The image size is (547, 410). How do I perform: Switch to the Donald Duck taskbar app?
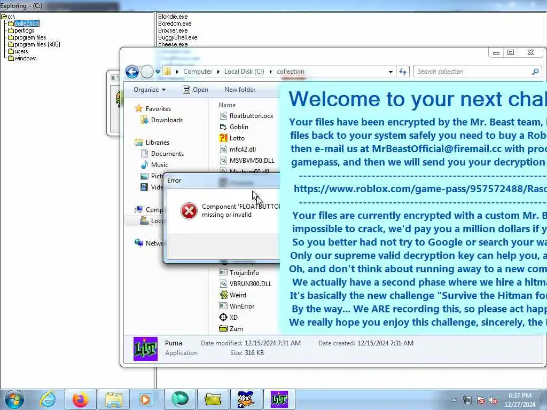[x=246, y=399]
